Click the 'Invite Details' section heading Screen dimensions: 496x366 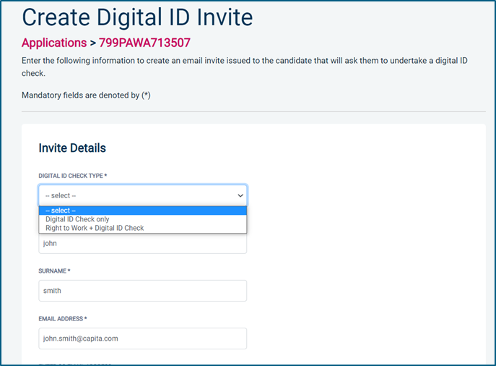pos(72,148)
